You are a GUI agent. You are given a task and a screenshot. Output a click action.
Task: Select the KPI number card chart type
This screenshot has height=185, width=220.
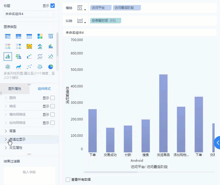pos(50,36)
